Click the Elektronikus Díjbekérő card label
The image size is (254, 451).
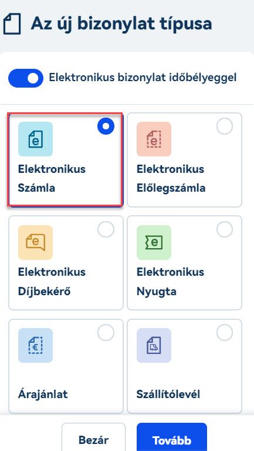[x=52, y=282]
